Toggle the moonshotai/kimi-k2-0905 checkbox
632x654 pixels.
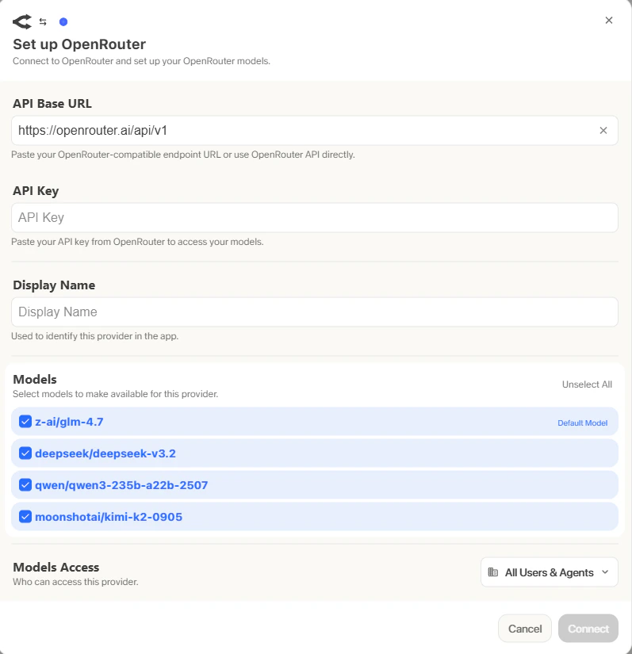point(25,516)
